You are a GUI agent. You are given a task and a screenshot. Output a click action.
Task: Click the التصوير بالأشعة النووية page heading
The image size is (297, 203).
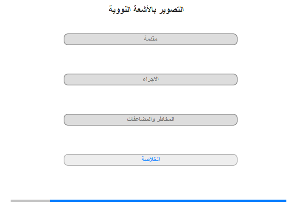tap(146, 9)
